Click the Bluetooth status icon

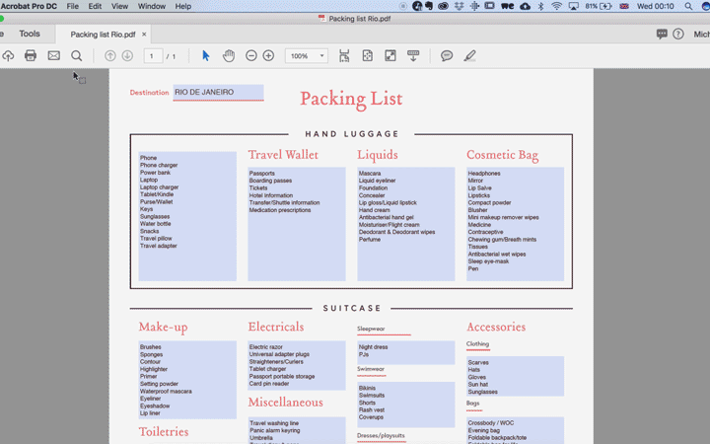[x=540, y=6]
